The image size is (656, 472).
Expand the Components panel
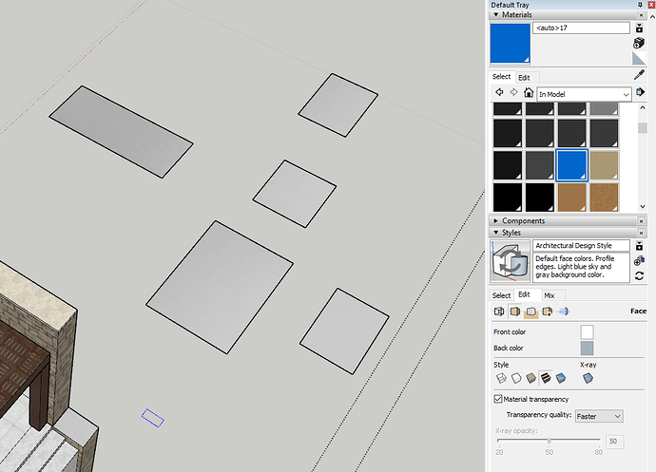[x=495, y=220]
